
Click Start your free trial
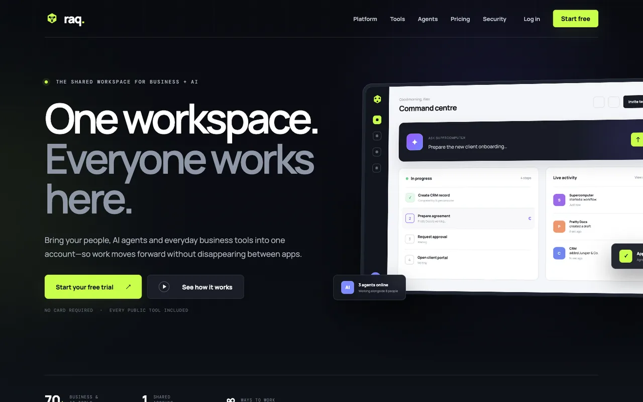click(x=93, y=287)
